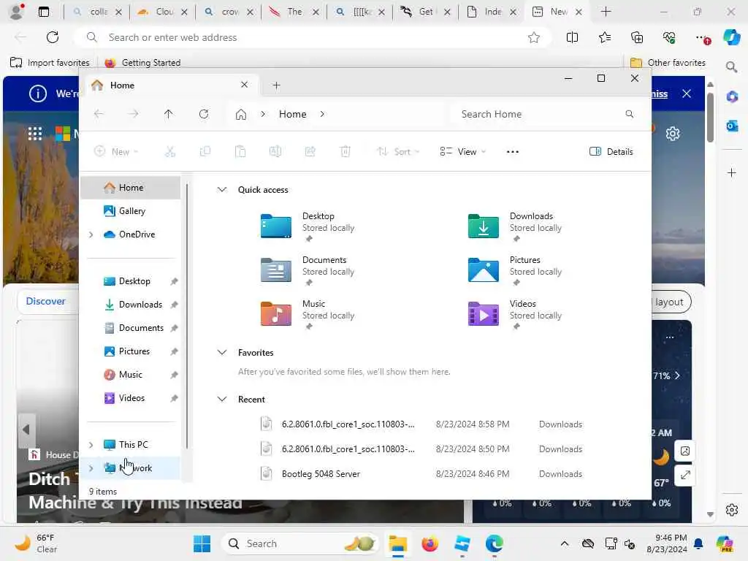Screen dimensions: 748x561
Task: Select Gallery in navigation pane
Action: (x=131, y=211)
